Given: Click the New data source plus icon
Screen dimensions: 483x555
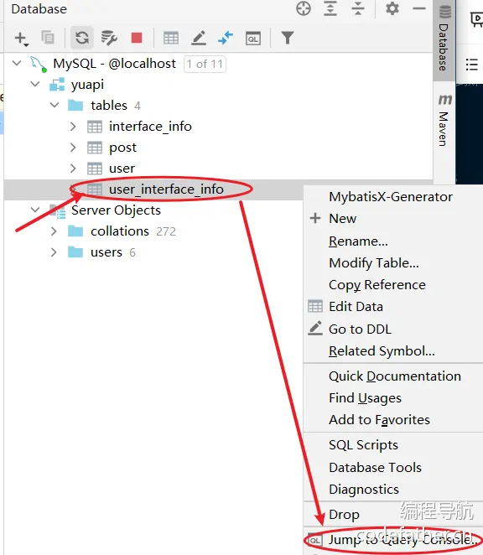Looking at the screenshot, I should 21,39.
